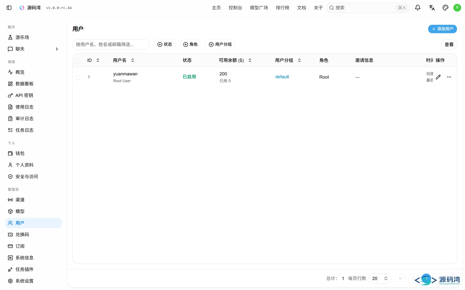Open the notifications bell
The width and height of the screenshot is (465, 290).
pos(418,8)
